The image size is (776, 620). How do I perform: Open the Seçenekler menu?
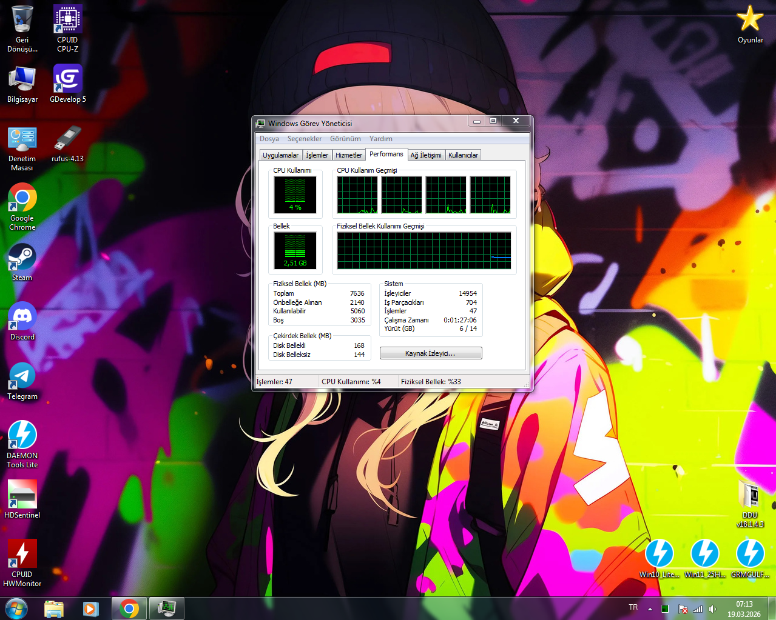[305, 139]
